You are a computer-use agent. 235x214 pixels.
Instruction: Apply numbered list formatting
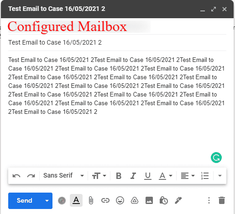pyautogui.click(x=205, y=176)
